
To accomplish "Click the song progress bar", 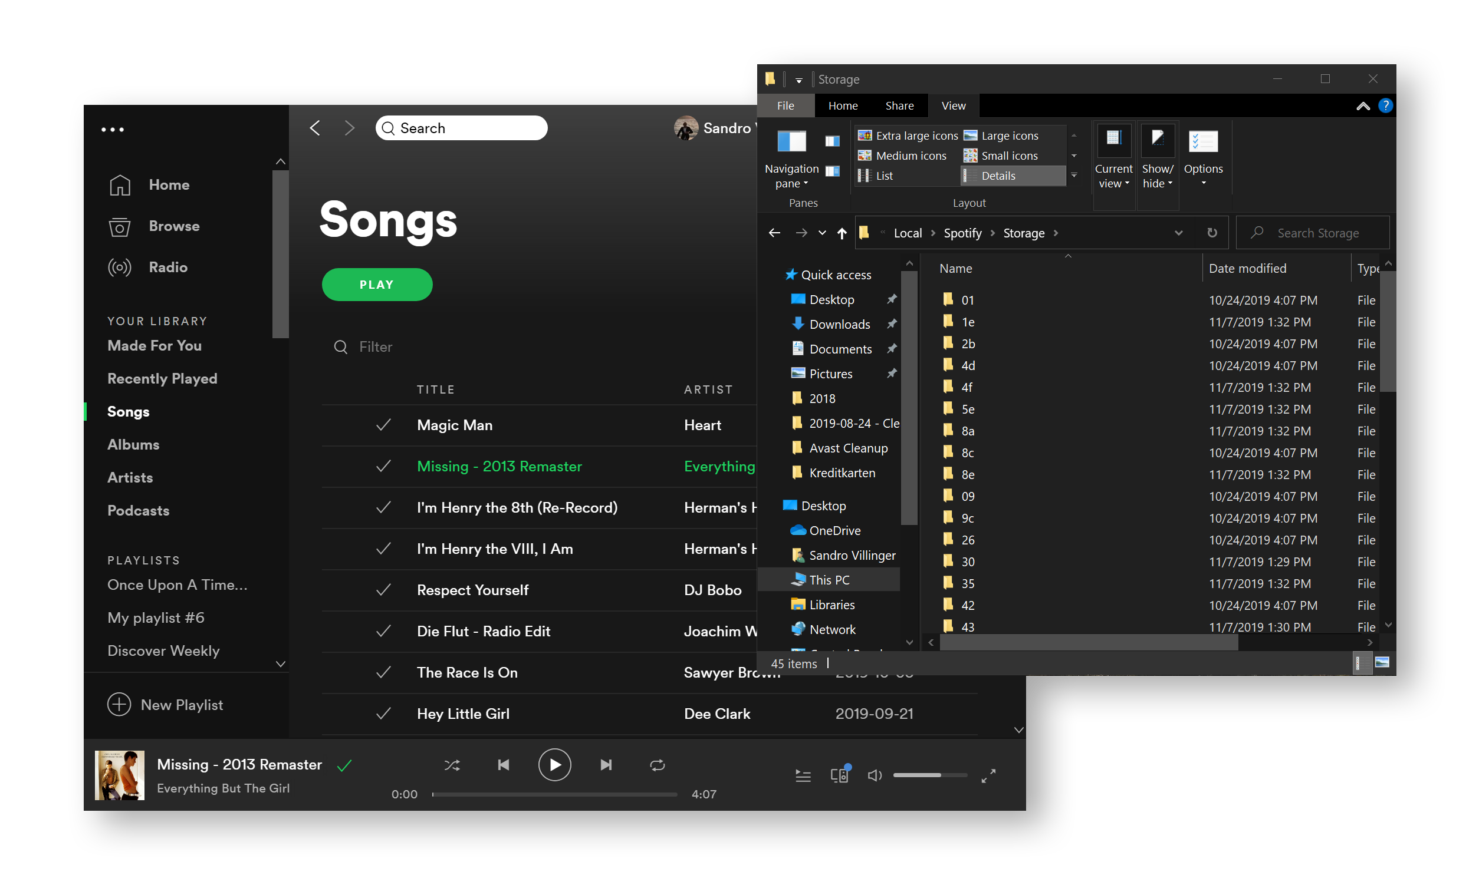I will (x=554, y=794).
